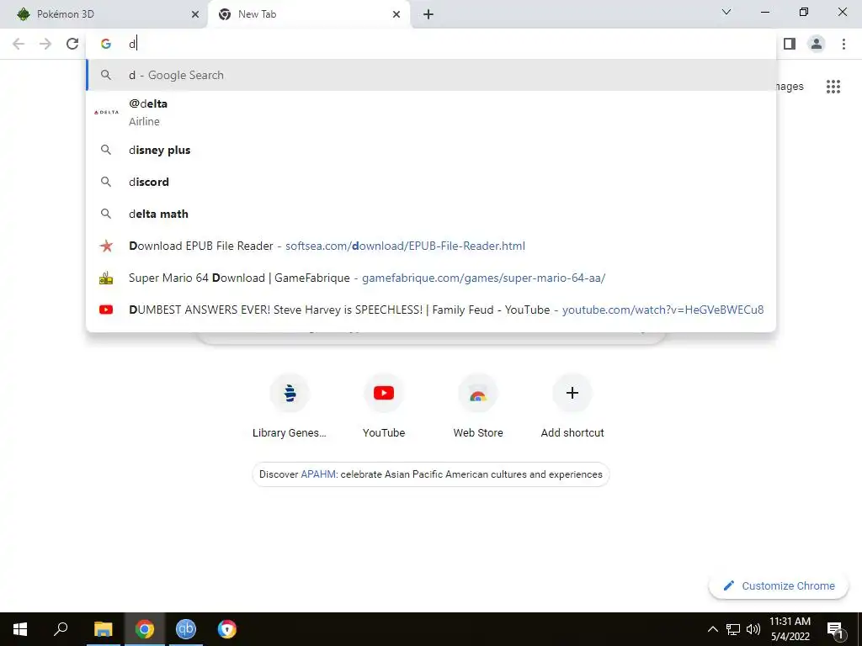The width and height of the screenshot is (862, 646).
Task: Open DUMBEST ANSWERS EVER YouTube suggestion
Action: (x=432, y=310)
